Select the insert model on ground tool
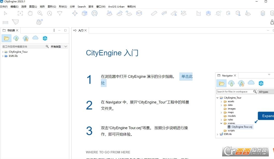 click(x=248, y=13)
